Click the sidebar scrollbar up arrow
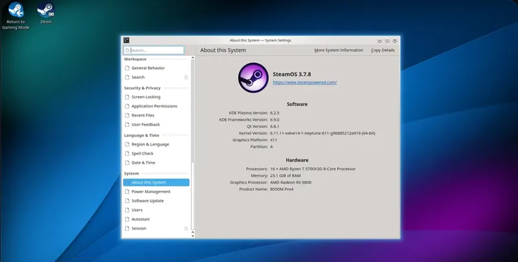Screen dimensions: 518x262 tap(193, 58)
